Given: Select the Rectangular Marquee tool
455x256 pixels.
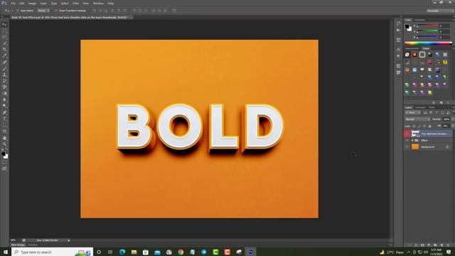Looking at the screenshot, I should coord(4,31).
